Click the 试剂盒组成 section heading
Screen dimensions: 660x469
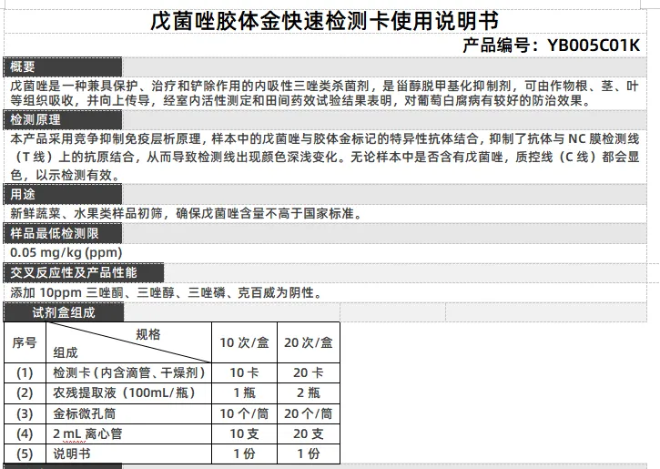pyautogui.click(x=64, y=312)
